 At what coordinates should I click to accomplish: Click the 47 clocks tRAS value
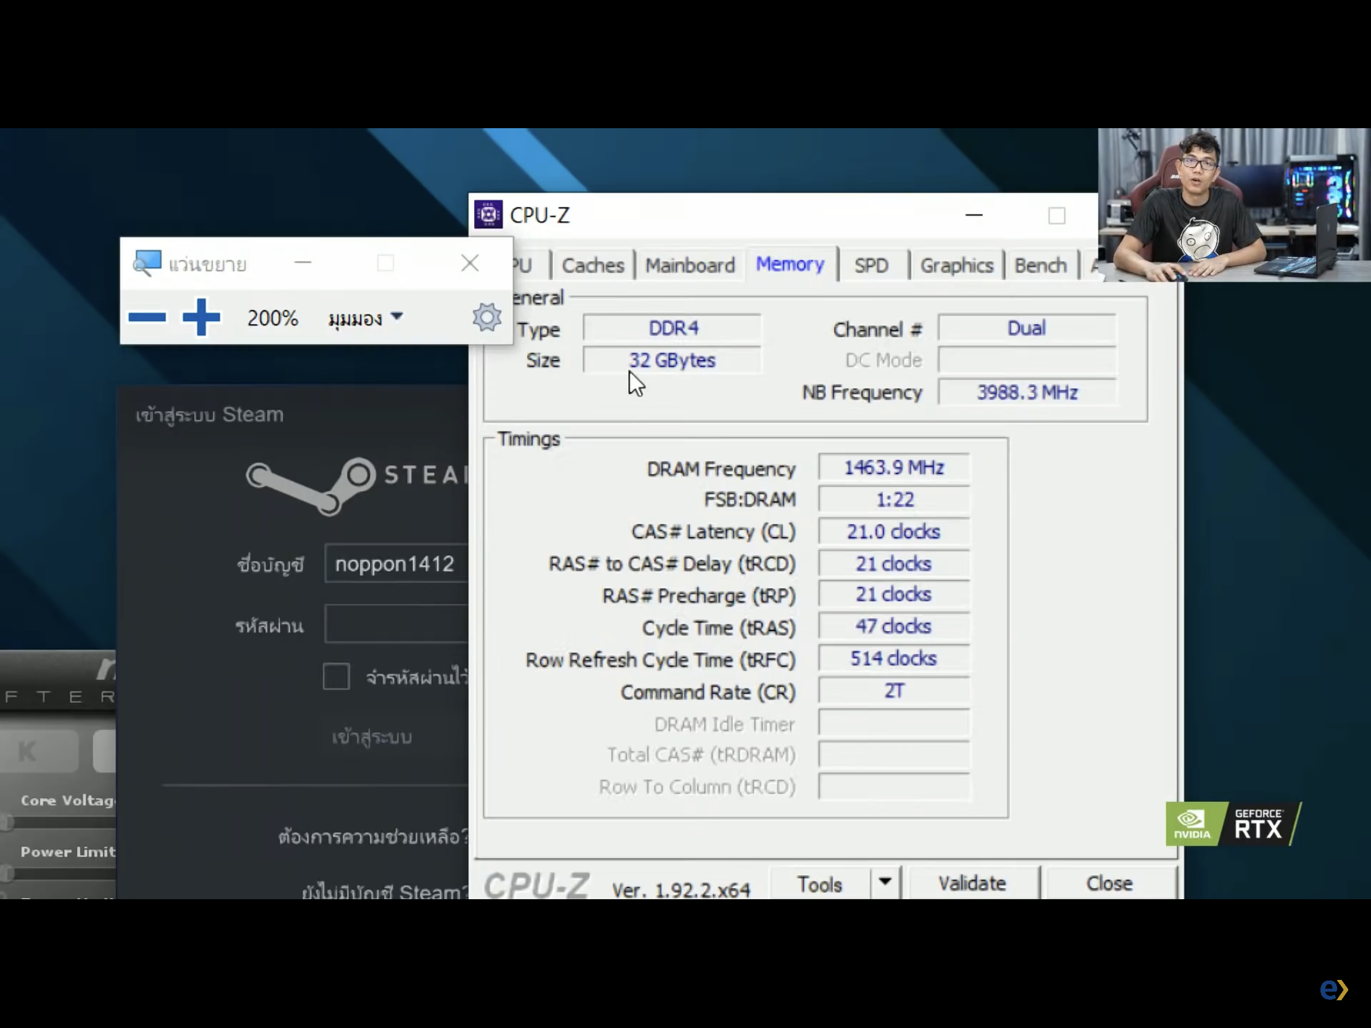click(894, 626)
